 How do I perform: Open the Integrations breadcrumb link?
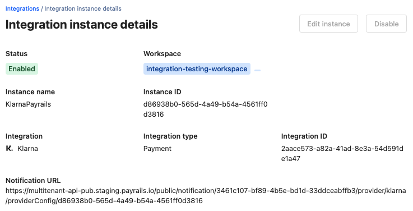tap(22, 8)
